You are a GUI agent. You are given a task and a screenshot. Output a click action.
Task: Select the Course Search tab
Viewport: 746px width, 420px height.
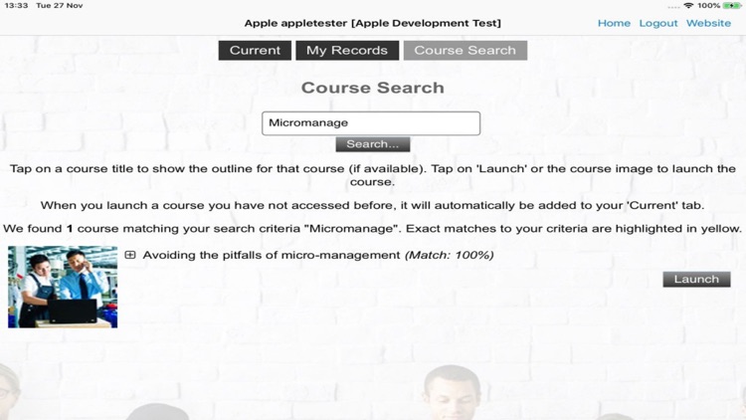[x=466, y=51]
